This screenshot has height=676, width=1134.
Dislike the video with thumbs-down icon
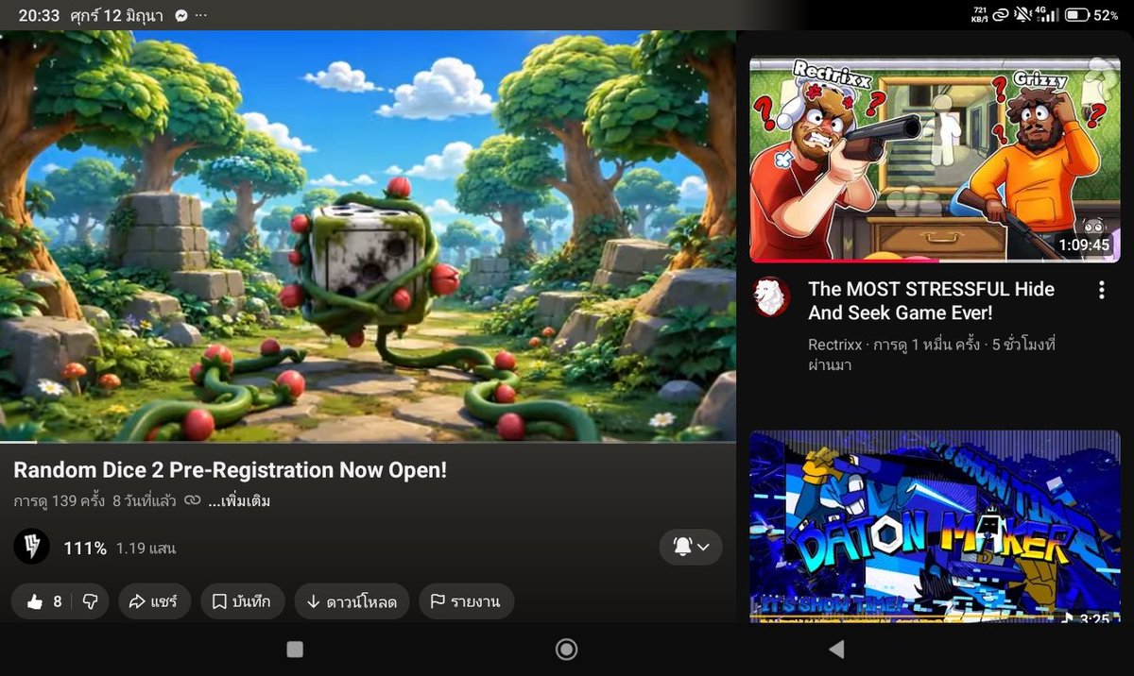point(91,601)
